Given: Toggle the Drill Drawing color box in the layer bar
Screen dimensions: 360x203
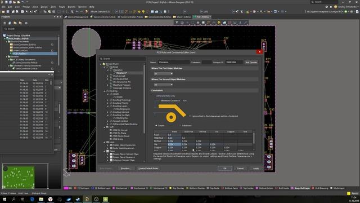Looking at the screenshot, I should [x=313, y=188].
